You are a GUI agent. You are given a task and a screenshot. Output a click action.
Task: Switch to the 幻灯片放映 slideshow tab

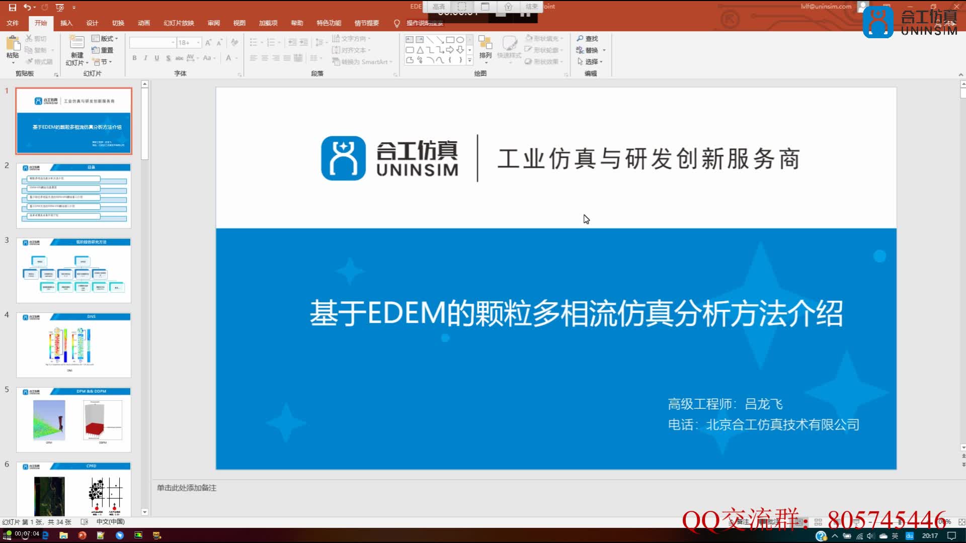[x=179, y=23]
